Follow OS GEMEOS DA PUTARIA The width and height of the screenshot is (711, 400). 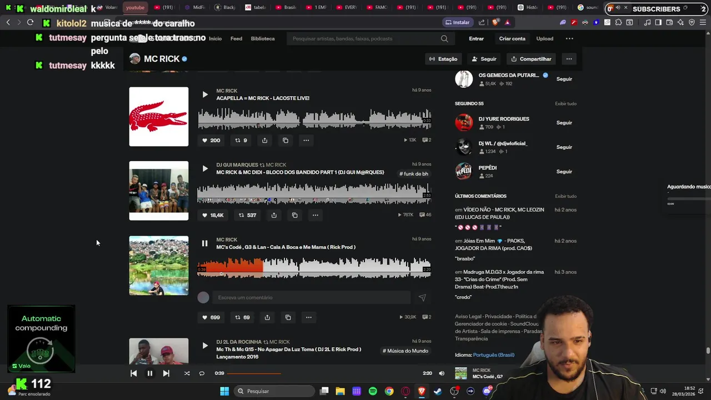pyautogui.click(x=564, y=79)
